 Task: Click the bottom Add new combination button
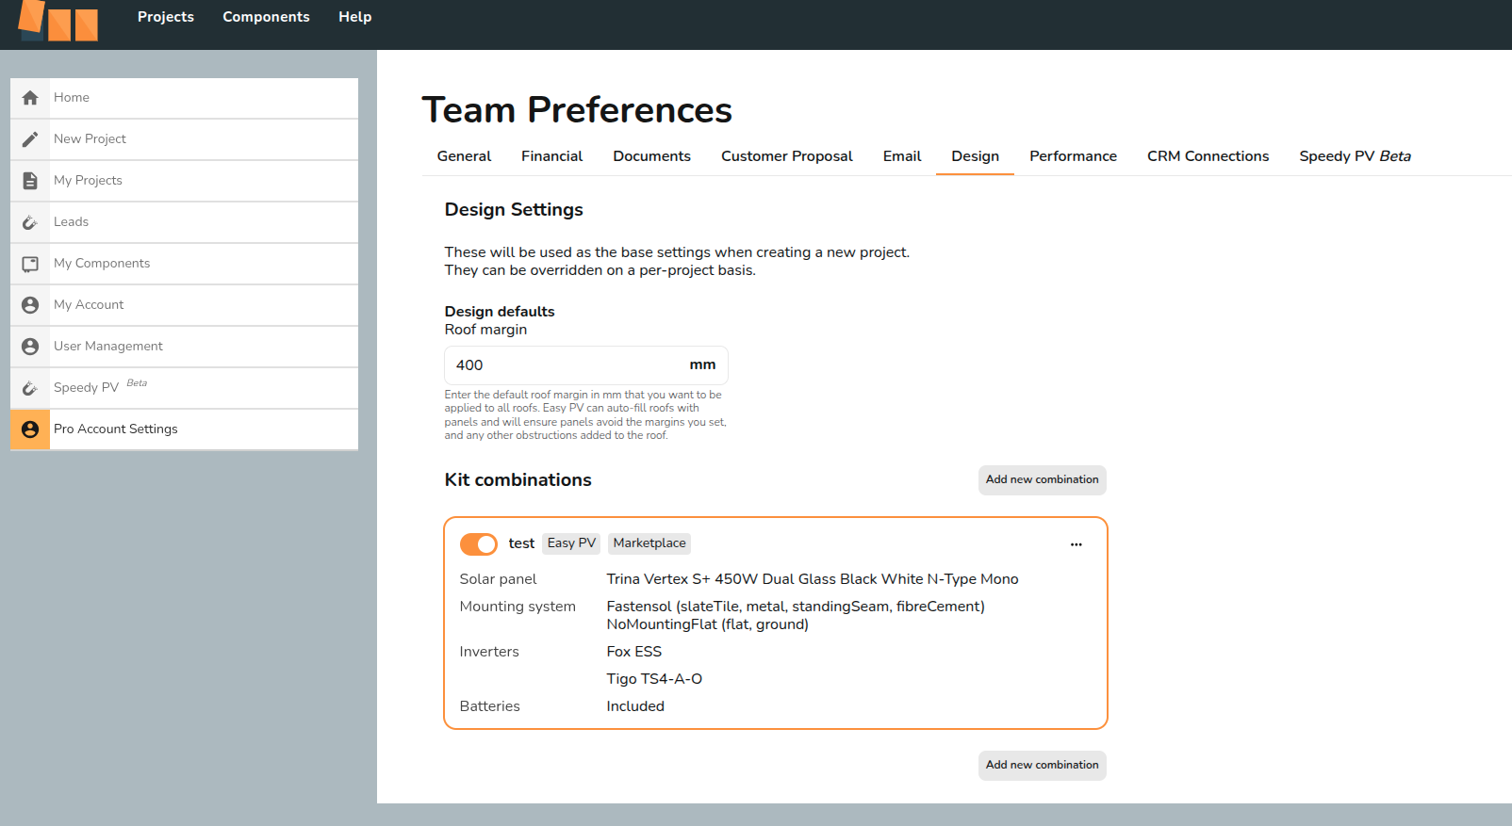[1042, 765]
